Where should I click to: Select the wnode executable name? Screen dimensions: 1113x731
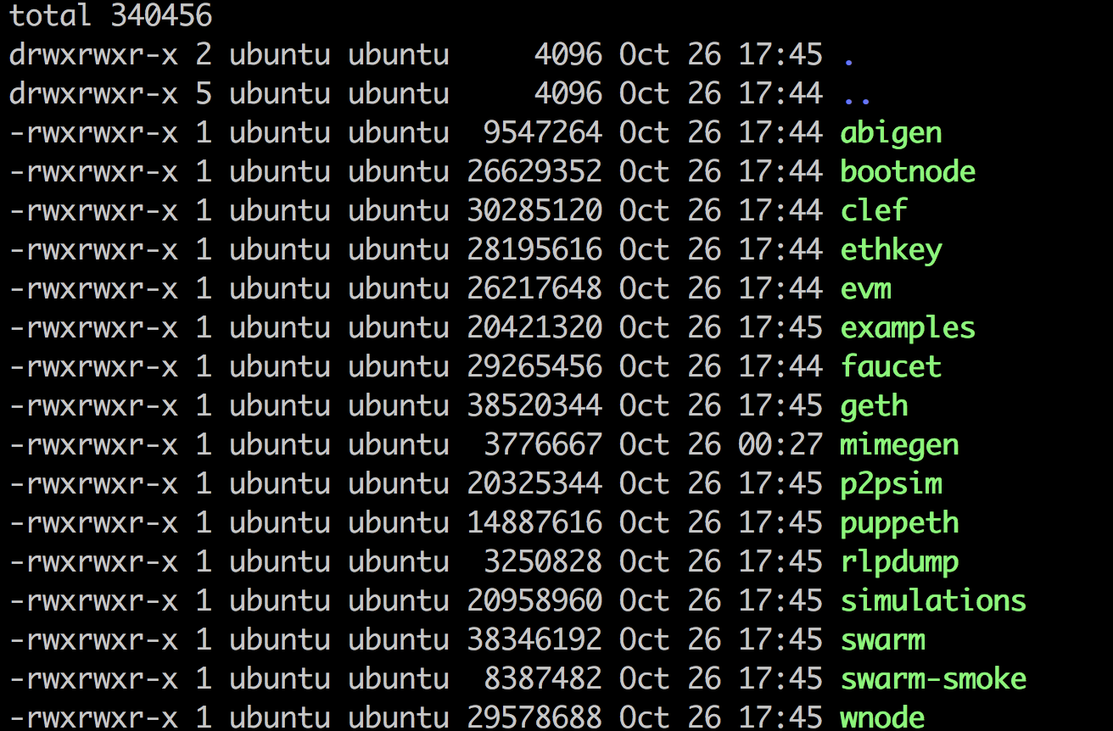pyautogui.click(x=882, y=717)
